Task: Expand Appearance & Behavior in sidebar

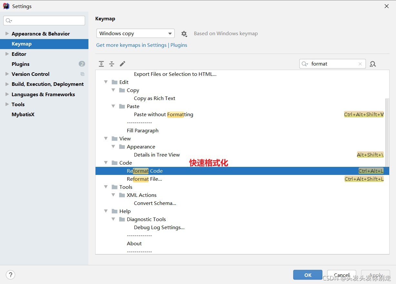Action: pos(7,34)
